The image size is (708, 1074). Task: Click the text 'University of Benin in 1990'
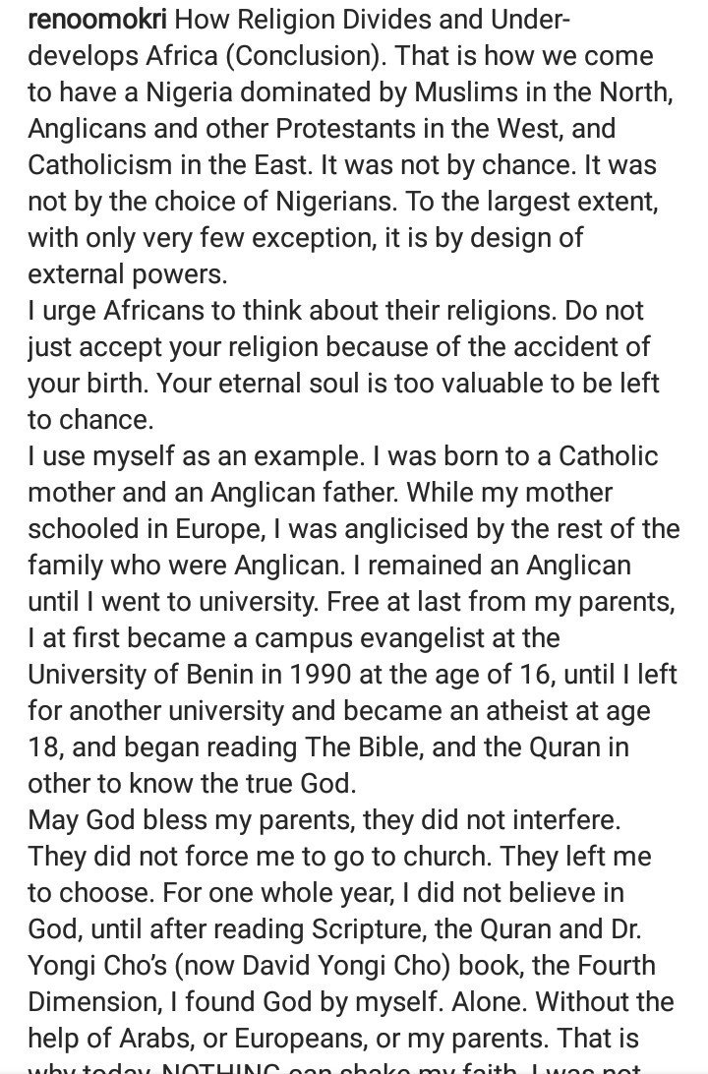(190, 674)
